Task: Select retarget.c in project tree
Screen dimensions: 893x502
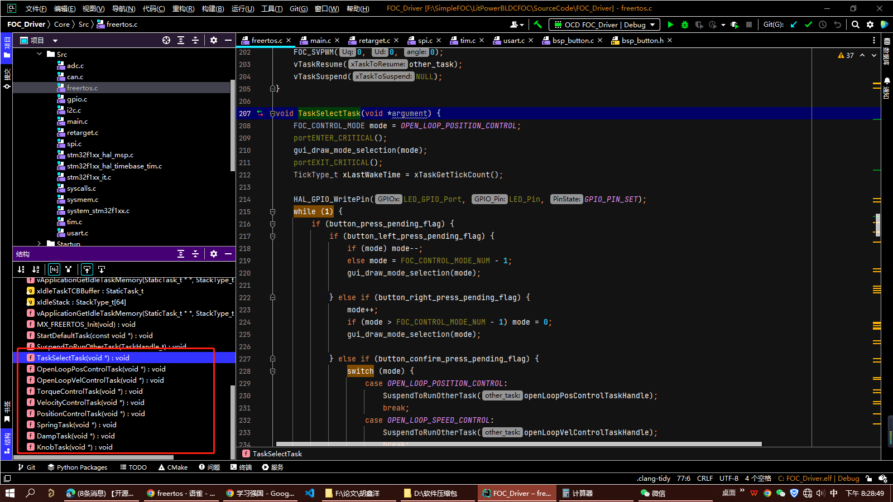Action: pos(82,133)
